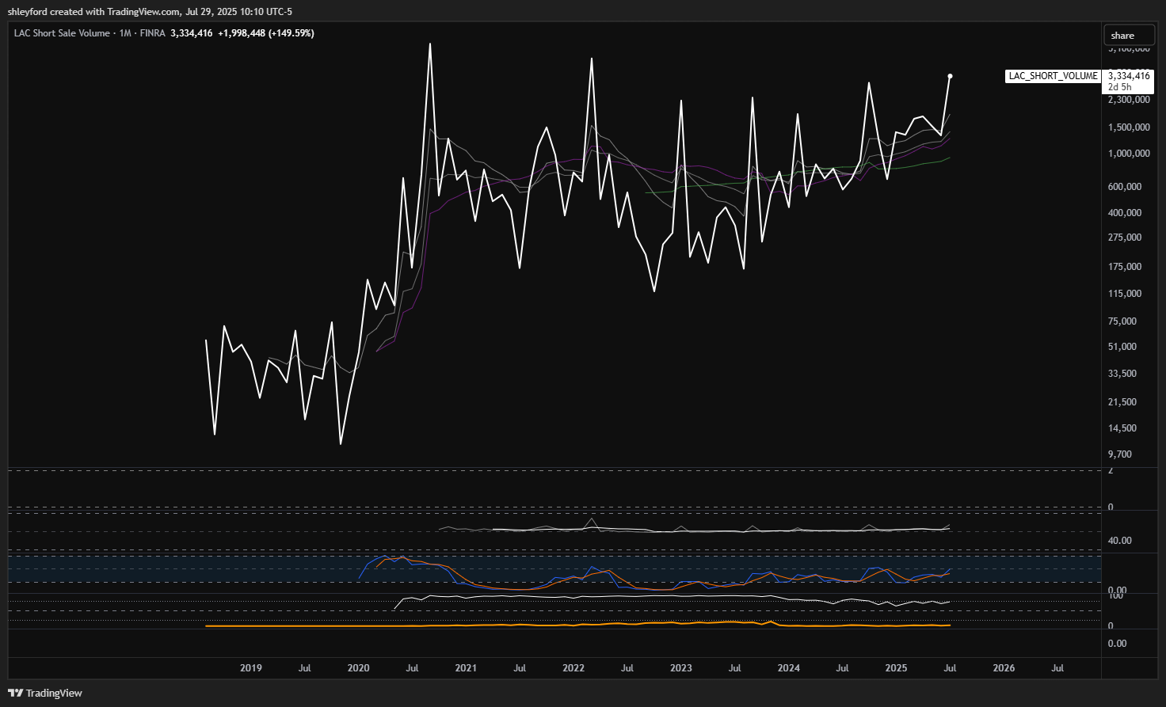Viewport: 1166px width, 707px height.
Task: Click the 2019 time axis label
Action: [251, 668]
